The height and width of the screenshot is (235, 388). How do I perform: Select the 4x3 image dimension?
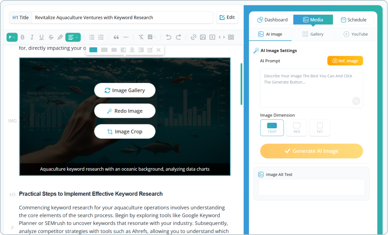[x=296, y=128]
